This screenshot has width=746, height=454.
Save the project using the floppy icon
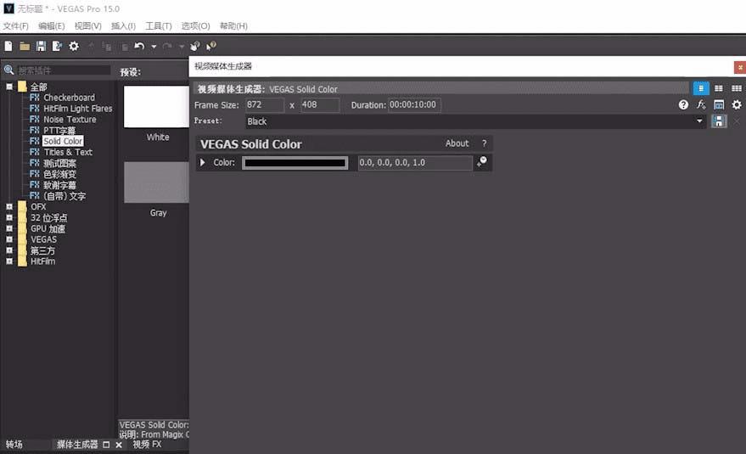[x=41, y=46]
